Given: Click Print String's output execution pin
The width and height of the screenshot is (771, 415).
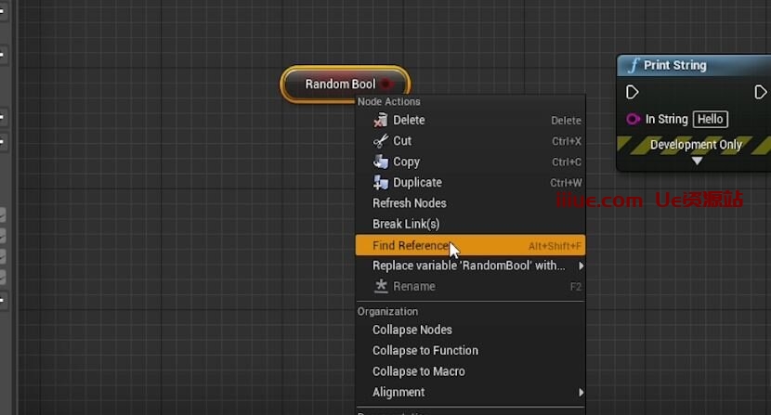Looking at the screenshot, I should tap(760, 93).
